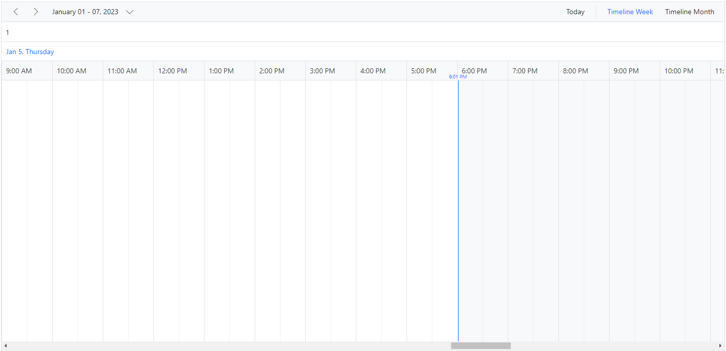Click the 6:01 PM current time indicator

pos(458,77)
